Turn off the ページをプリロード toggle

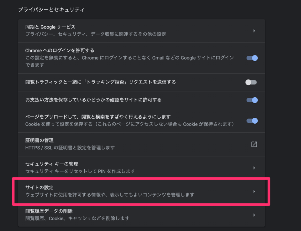pyautogui.click(x=252, y=121)
